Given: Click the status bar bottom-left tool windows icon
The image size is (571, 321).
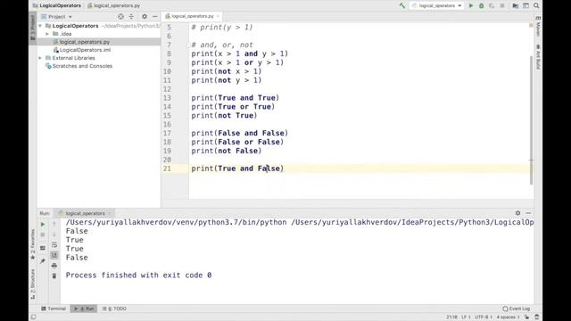Looking at the screenshot, I should pos(34,317).
